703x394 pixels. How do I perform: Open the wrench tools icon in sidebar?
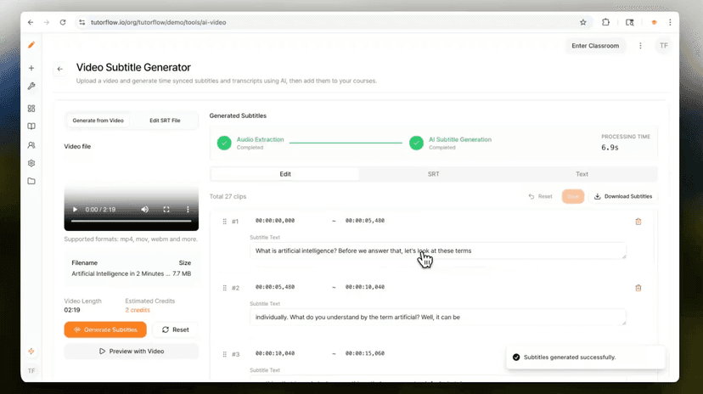31,86
